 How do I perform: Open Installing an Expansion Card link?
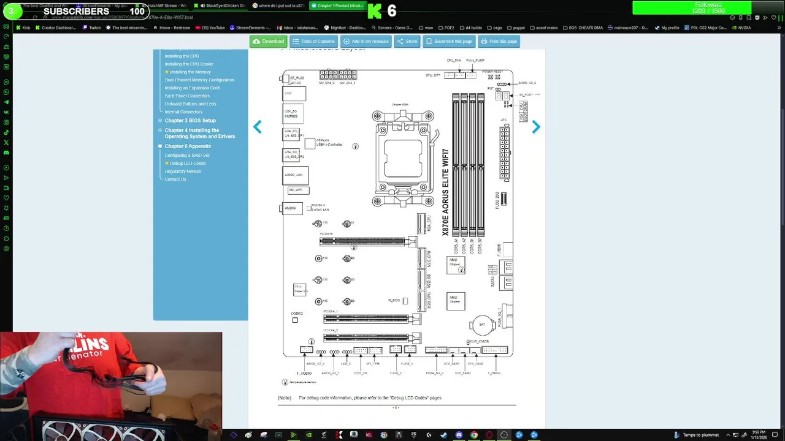(x=192, y=88)
